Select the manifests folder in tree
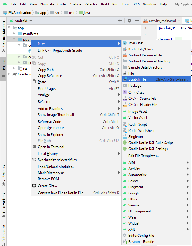Image resolution: width=192 pixels, height=246 pixels. pos(30,34)
